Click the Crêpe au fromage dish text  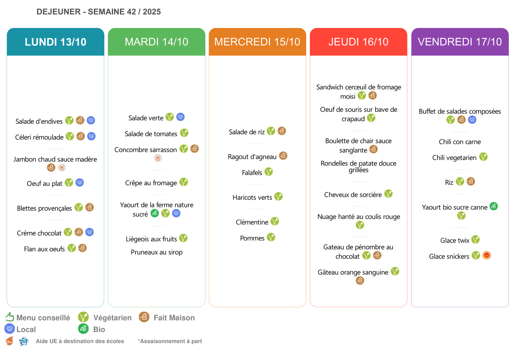click(x=151, y=183)
